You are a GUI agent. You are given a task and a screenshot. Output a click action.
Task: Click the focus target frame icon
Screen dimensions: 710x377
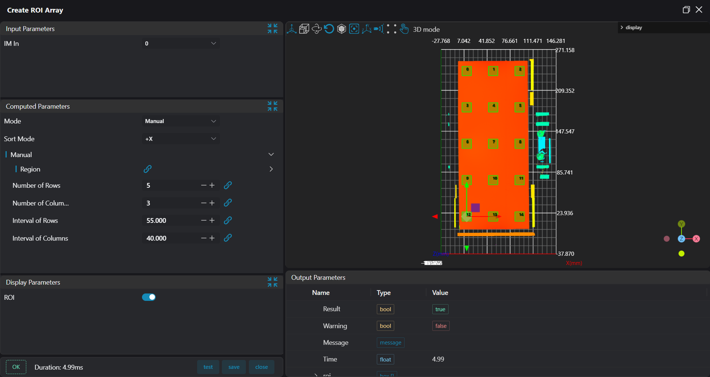(354, 29)
